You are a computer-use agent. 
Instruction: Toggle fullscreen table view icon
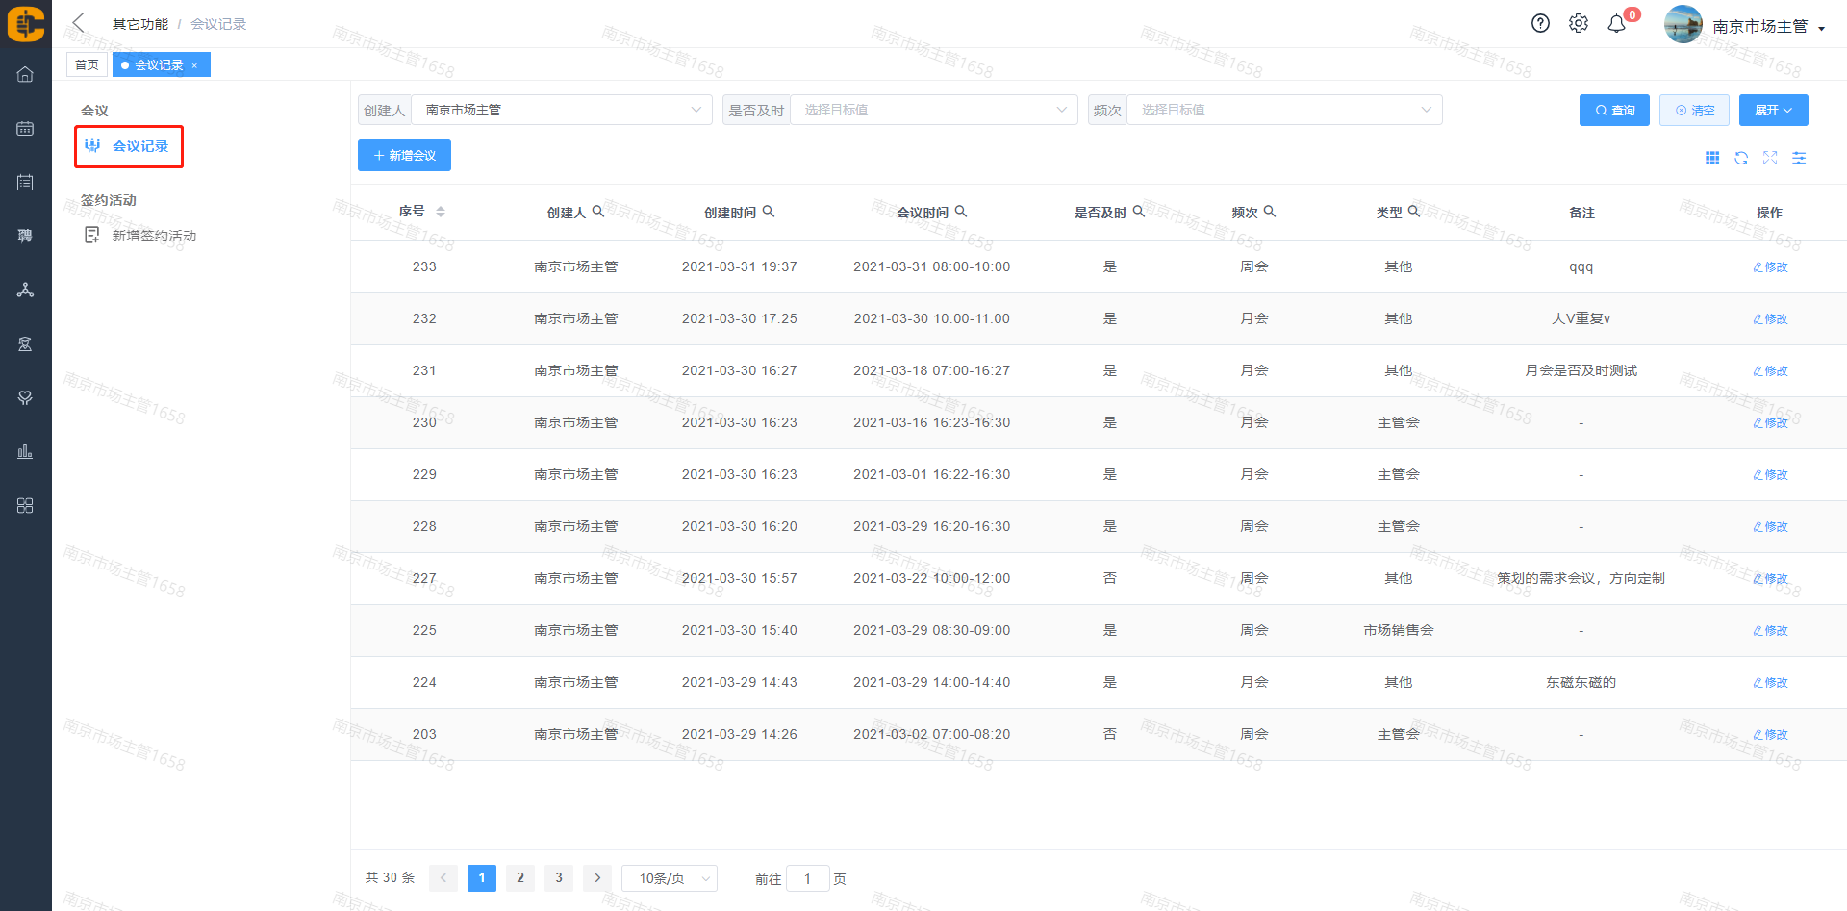coord(1770,159)
